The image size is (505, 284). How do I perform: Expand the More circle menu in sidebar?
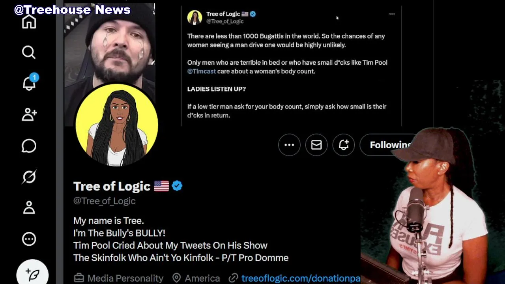[x=29, y=239]
